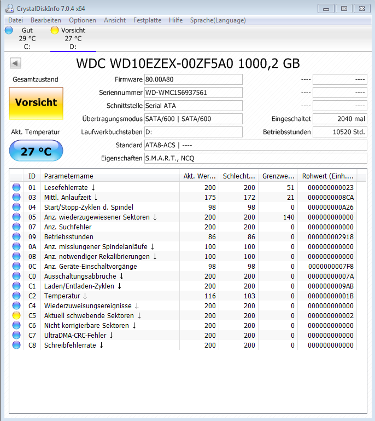Click status orb of Mittl. Anlaufzeit row
Screen dimensions: 375x421
pos(16,197)
